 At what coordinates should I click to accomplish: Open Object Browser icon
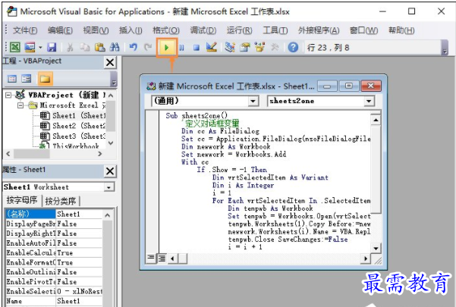[x=259, y=47]
